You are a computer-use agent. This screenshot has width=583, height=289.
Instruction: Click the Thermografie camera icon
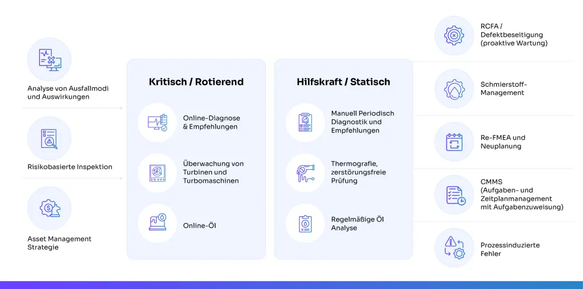[305, 173]
